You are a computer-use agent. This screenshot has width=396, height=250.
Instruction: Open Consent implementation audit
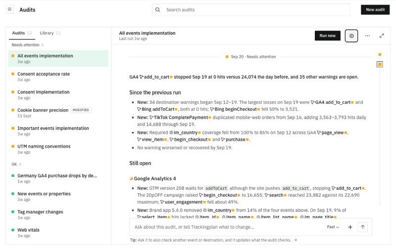[x=58, y=95]
